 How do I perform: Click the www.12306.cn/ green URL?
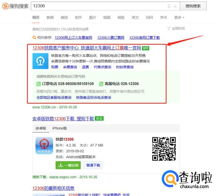point(44,107)
